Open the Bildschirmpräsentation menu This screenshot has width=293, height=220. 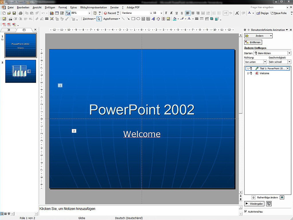pyautogui.click(x=94, y=7)
